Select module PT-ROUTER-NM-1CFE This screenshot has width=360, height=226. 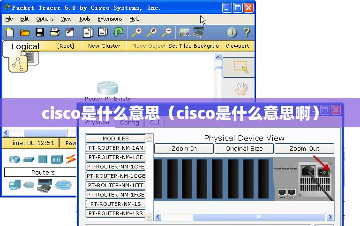click(116, 167)
